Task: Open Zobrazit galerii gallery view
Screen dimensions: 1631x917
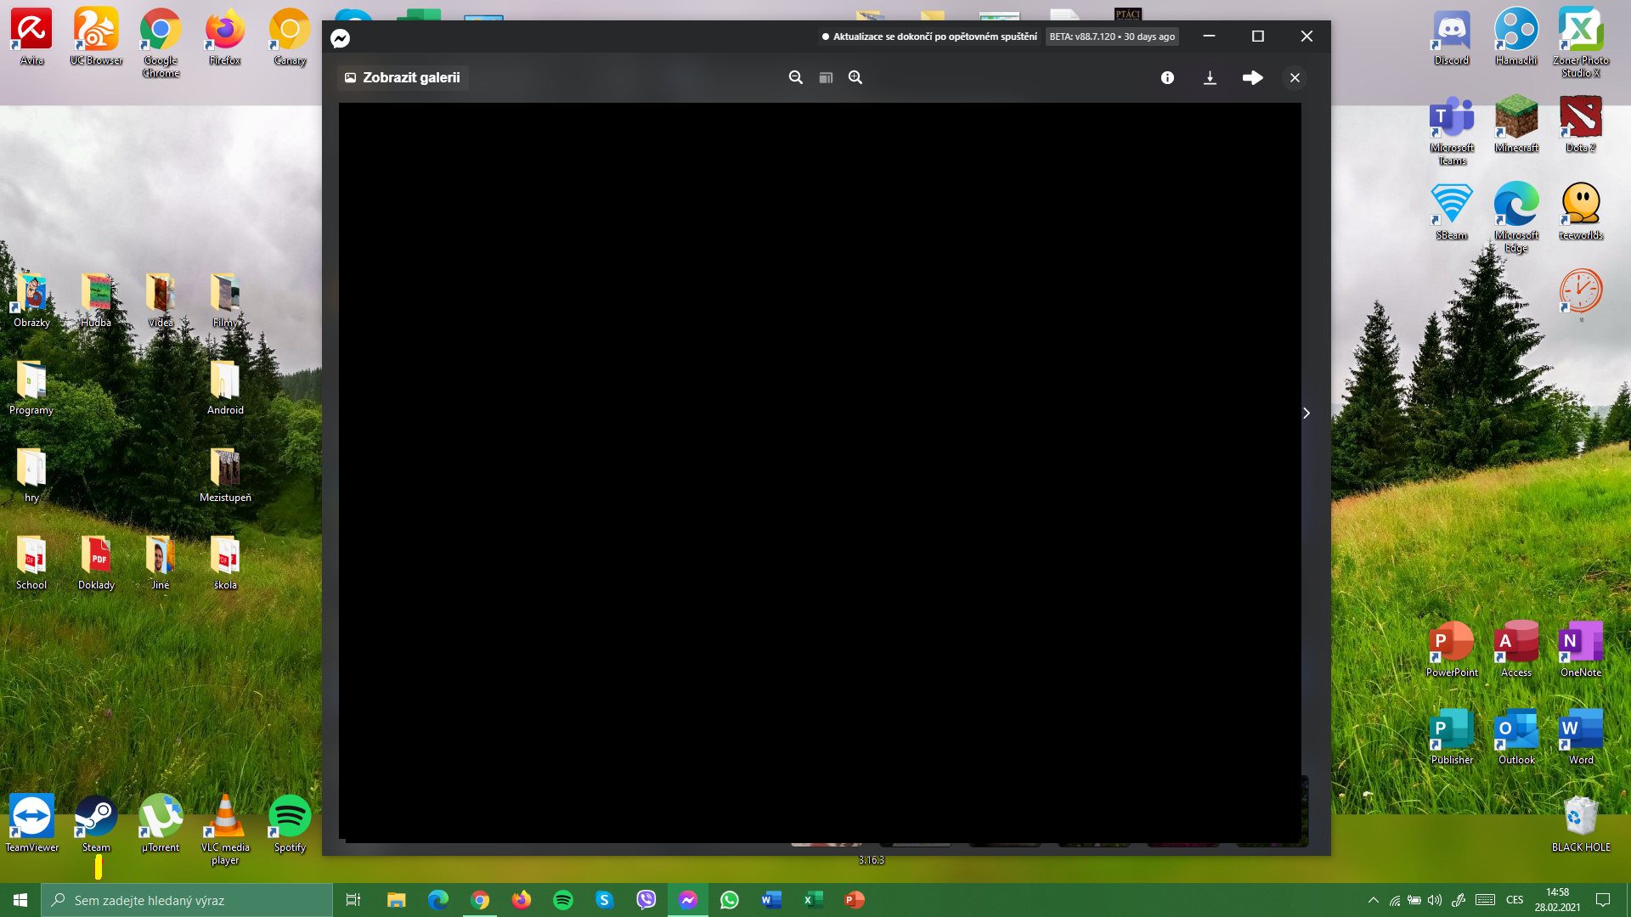Action: 403,77
